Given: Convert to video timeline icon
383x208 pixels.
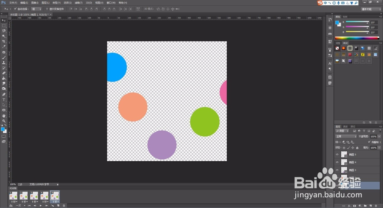Looking at the screenshot, I should (11, 206).
